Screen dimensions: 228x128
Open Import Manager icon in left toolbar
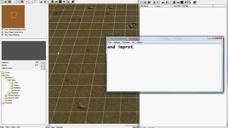point(68,1)
